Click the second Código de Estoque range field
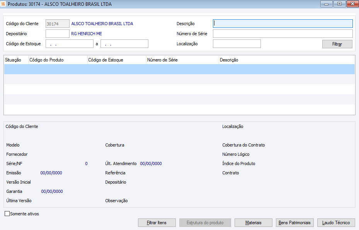The image size is (359, 230). (x=124, y=44)
